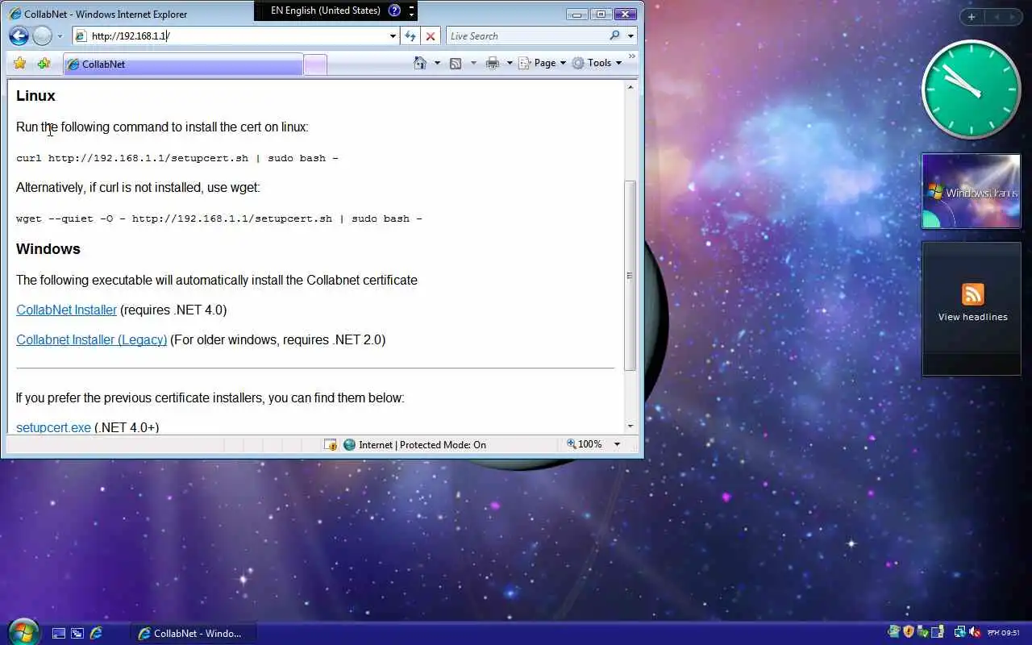Open the Tools menu

[x=597, y=63]
